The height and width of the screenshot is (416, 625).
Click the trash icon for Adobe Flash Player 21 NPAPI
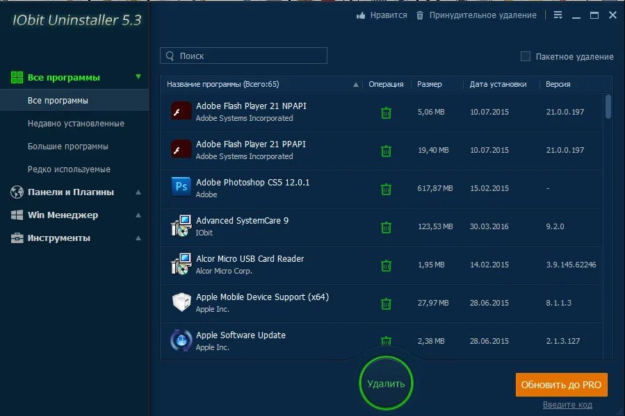point(386,113)
